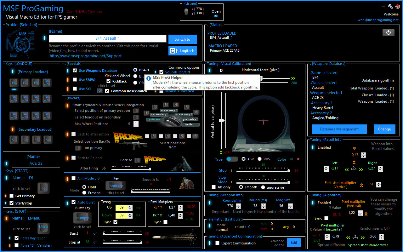The image size is (403, 252).
Task: Enable the Use SKI checkbox
Action: click(75, 89)
